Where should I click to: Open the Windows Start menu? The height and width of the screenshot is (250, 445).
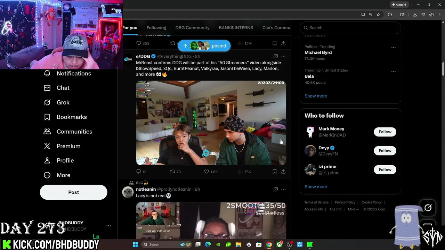click(x=135, y=244)
